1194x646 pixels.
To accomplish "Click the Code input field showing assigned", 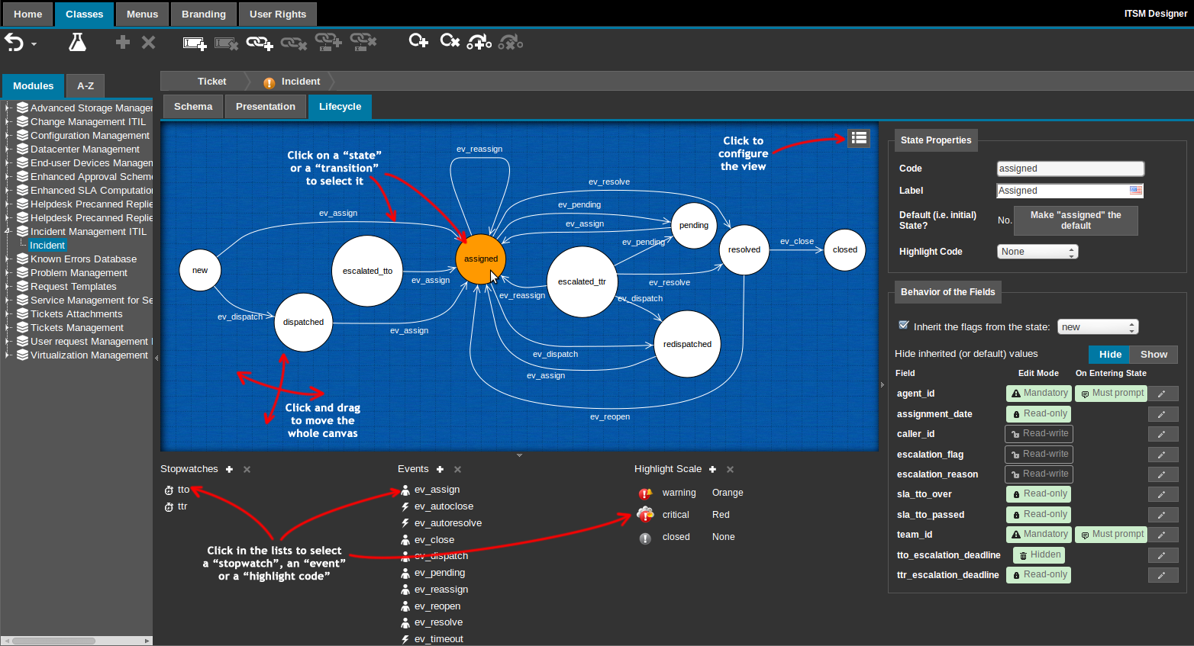I will (1070, 168).
